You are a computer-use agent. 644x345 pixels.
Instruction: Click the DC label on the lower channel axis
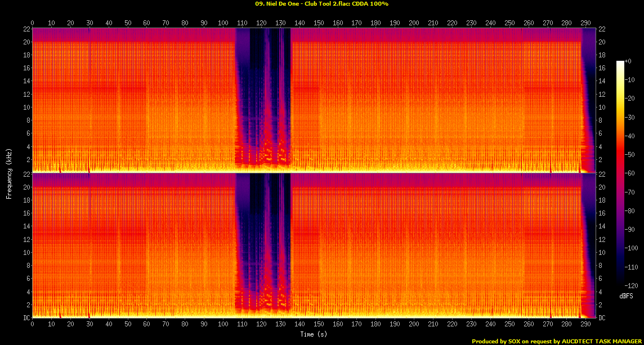(x=25, y=318)
